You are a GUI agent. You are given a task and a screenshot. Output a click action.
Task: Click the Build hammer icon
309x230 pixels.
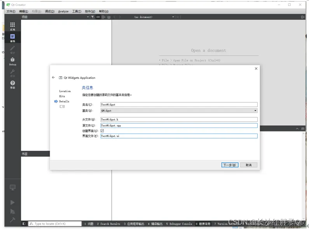[x=12, y=220]
